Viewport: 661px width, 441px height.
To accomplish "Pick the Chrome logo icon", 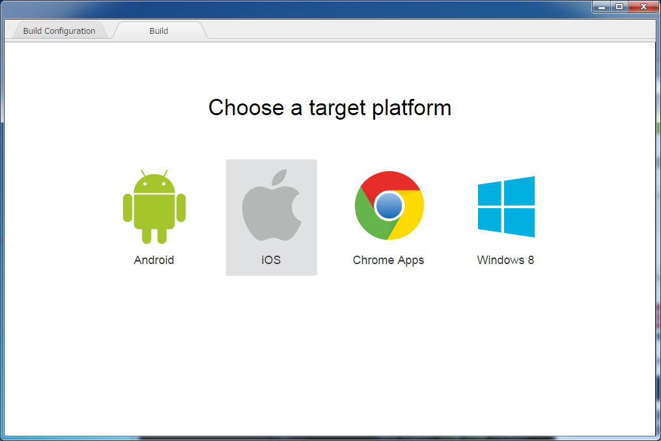I will (x=389, y=206).
